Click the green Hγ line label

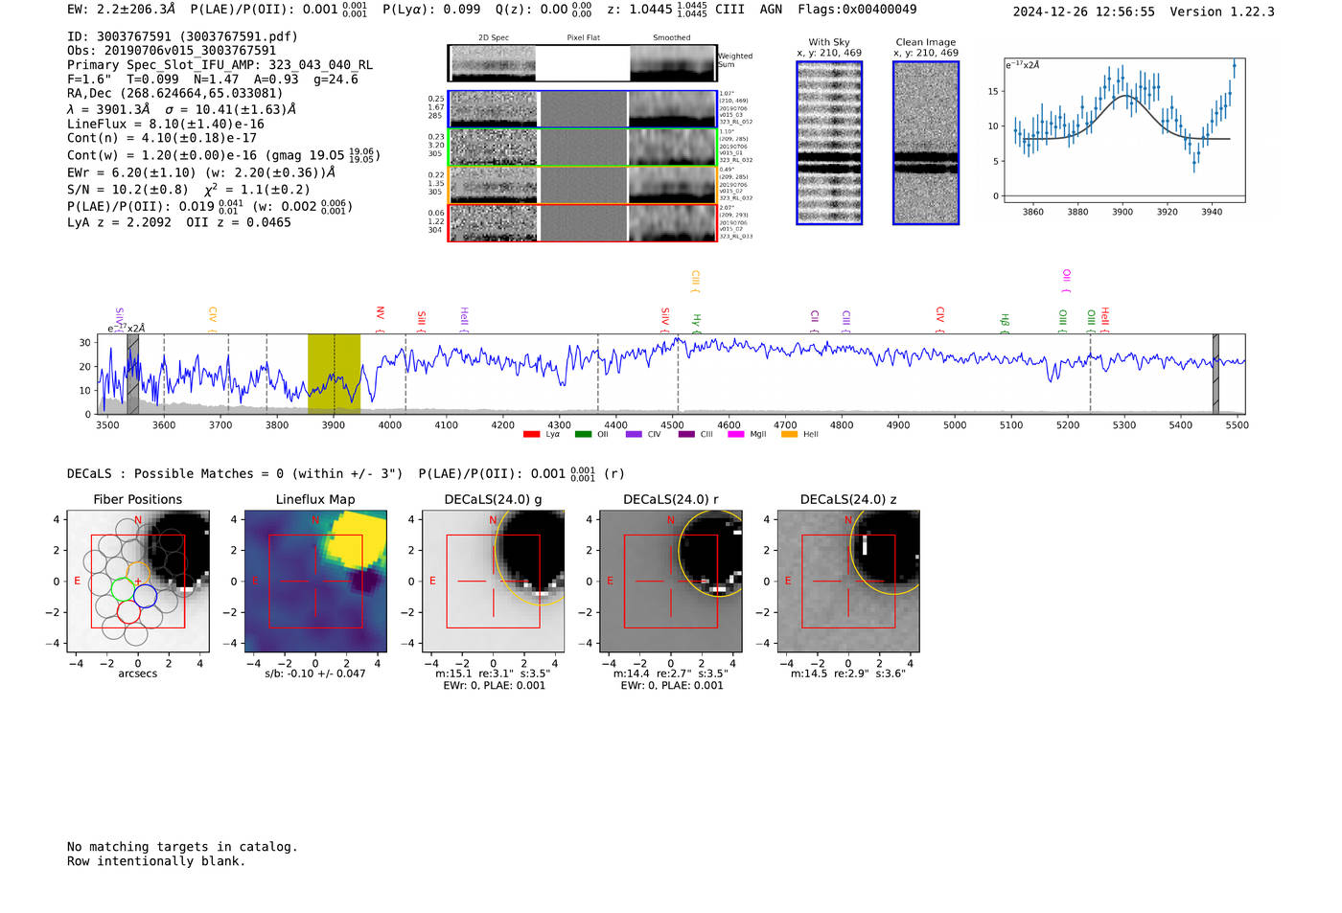click(697, 323)
